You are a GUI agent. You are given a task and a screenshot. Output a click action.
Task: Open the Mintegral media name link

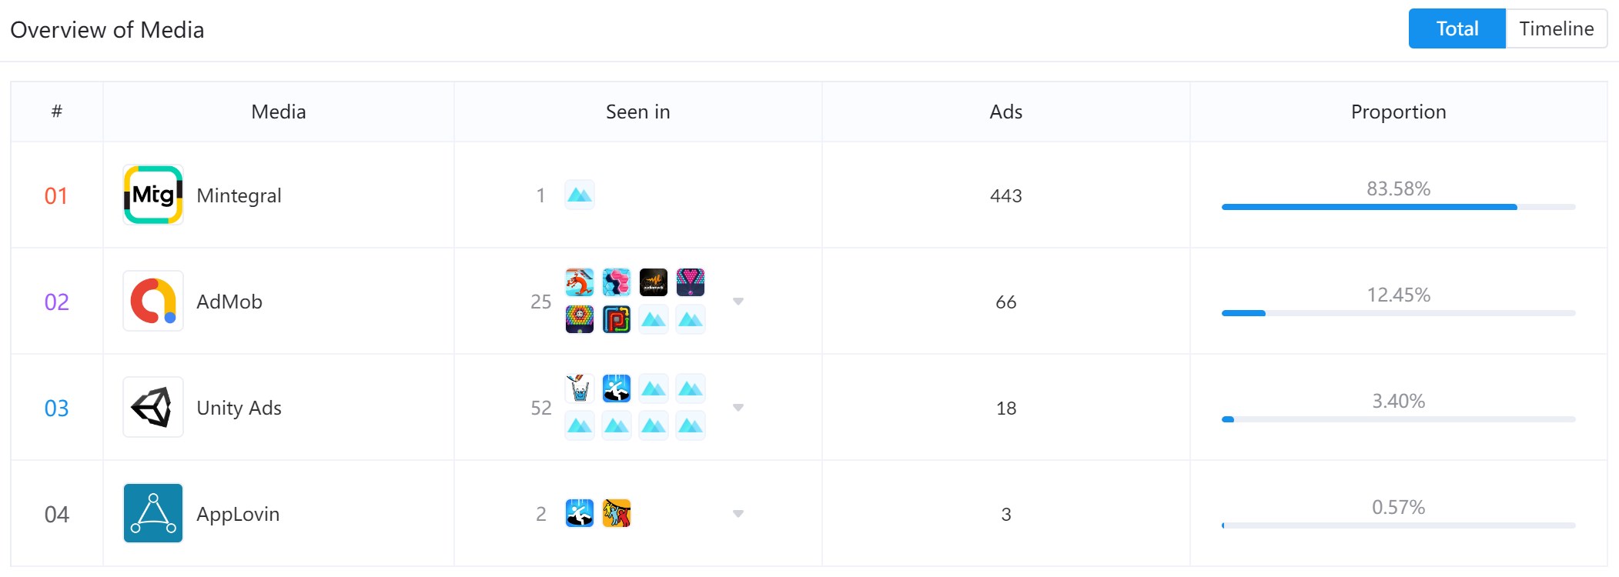point(239,195)
